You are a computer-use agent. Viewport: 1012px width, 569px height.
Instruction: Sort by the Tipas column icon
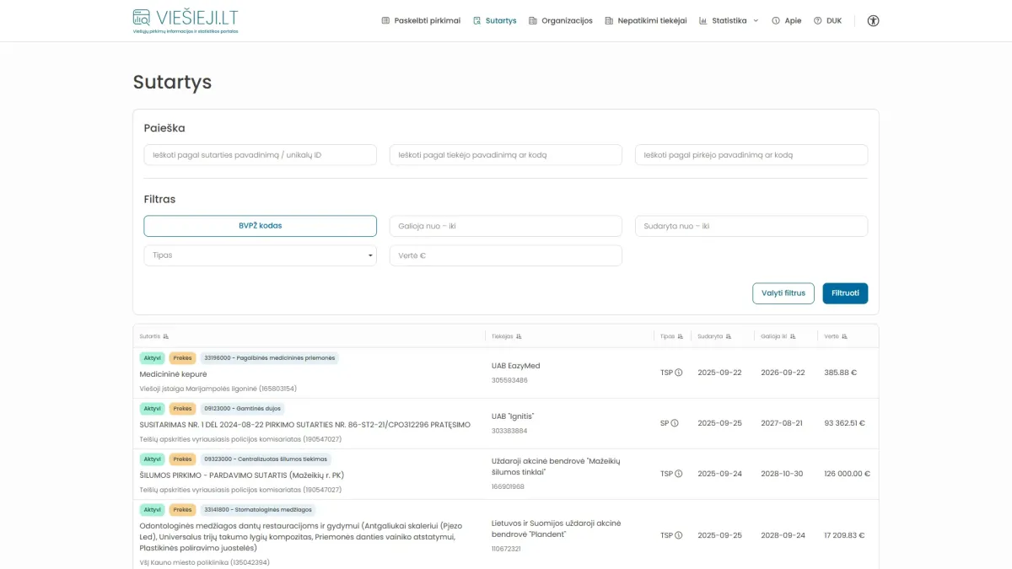pos(681,336)
